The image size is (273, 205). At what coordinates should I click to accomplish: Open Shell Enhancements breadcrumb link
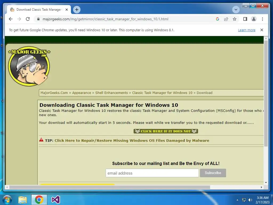[x=111, y=93]
